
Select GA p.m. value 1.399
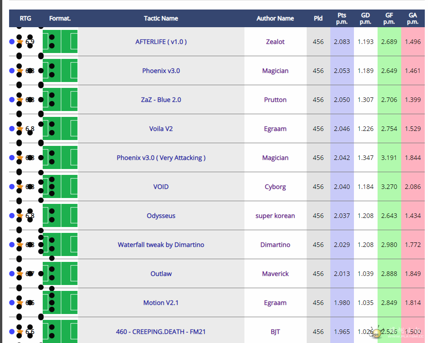(413, 100)
